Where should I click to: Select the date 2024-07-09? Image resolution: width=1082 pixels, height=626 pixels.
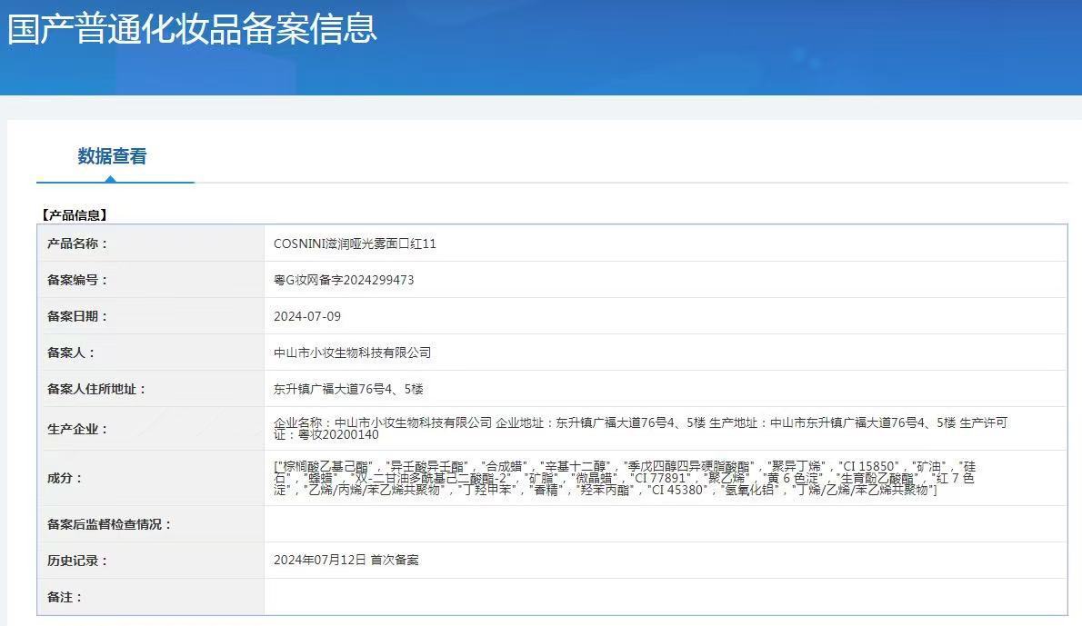[307, 316]
